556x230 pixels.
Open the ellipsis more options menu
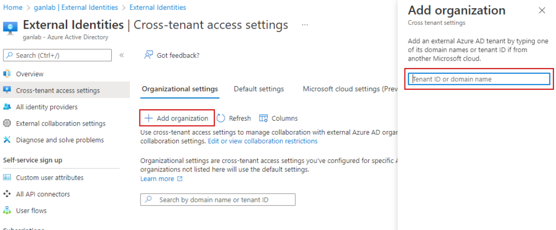click(x=305, y=25)
